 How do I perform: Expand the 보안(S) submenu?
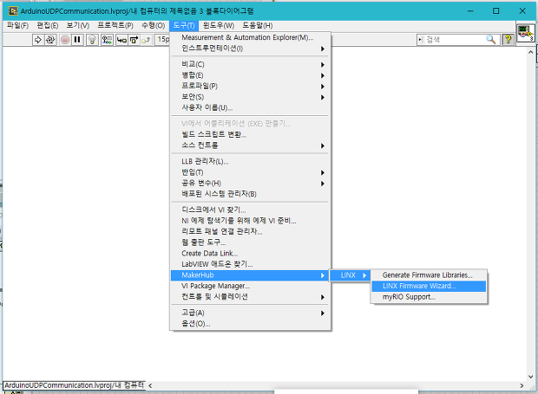coord(251,97)
